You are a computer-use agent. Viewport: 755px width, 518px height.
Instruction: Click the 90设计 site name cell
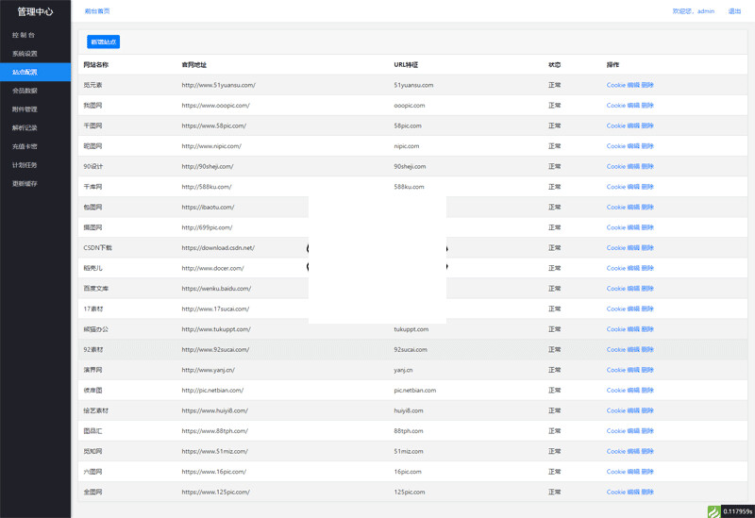pyautogui.click(x=92, y=167)
